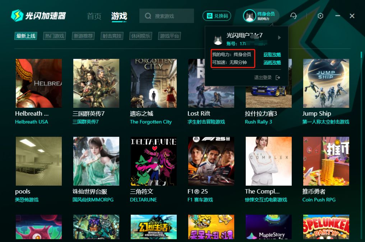Open the F1 25 game cover
The image size is (365, 242).
pos(211,161)
